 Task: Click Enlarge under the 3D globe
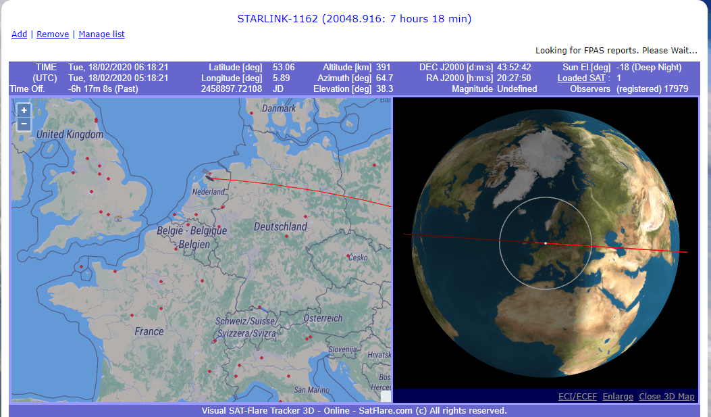618,396
